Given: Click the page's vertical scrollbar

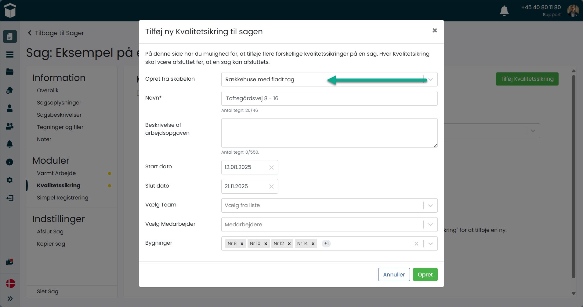Looking at the screenshot, I should click(574, 177).
